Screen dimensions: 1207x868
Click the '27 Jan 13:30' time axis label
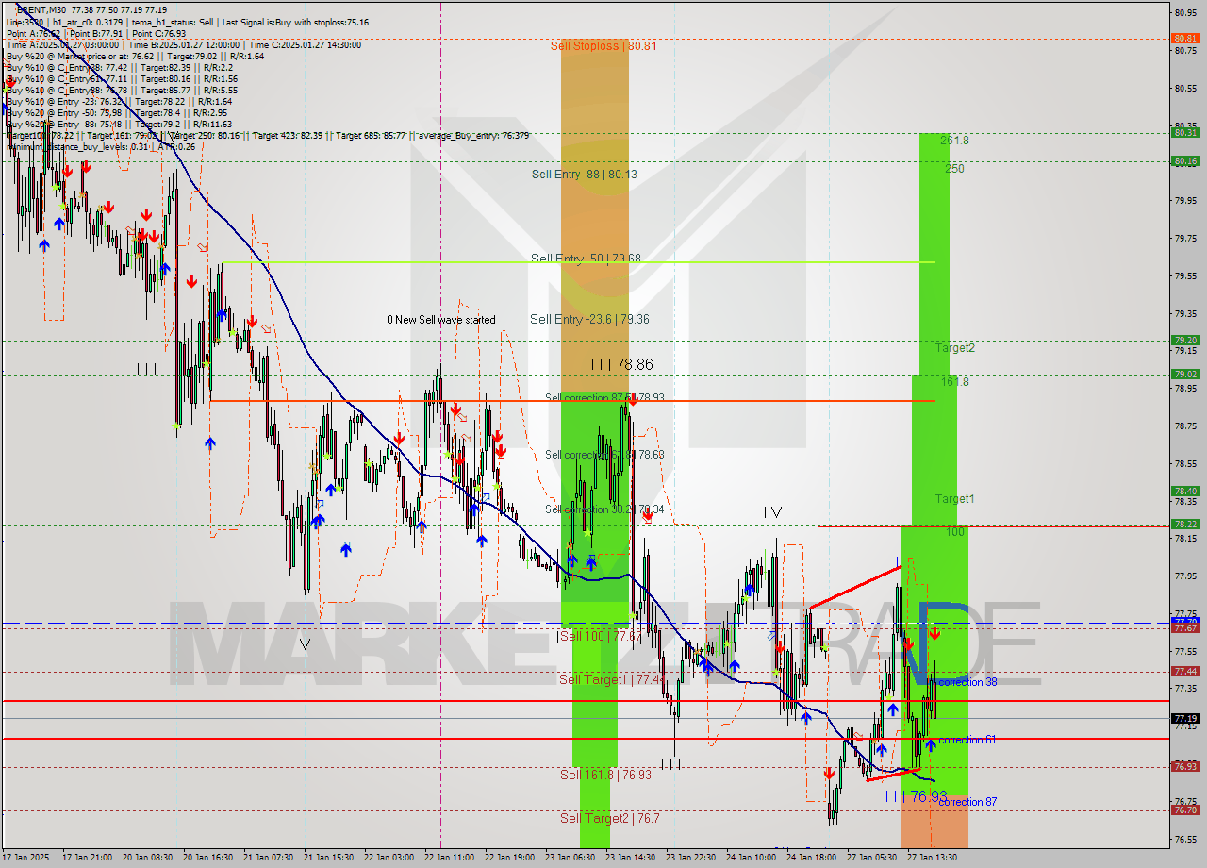pyautogui.click(x=932, y=858)
